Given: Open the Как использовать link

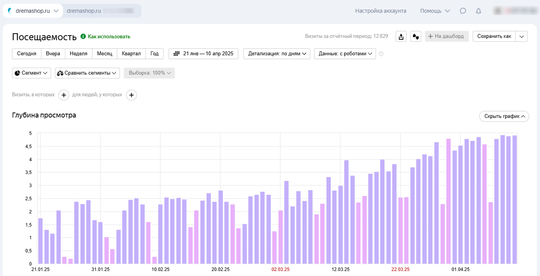Looking at the screenshot, I should tap(109, 37).
